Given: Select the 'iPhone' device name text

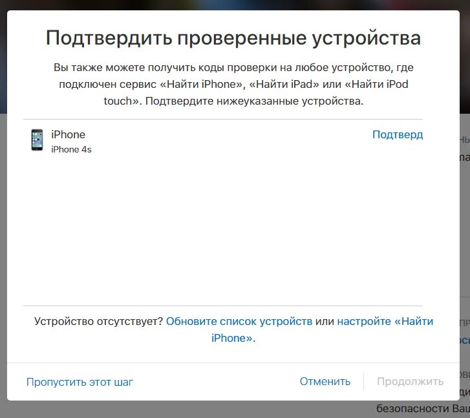Looking at the screenshot, I should coord(68,134).
